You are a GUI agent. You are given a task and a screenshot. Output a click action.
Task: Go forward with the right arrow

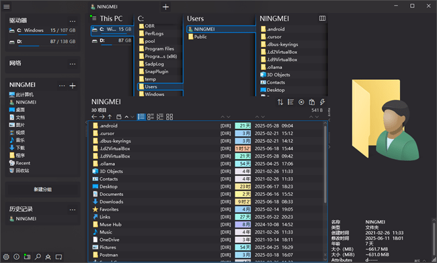click(x=102, y=117)
